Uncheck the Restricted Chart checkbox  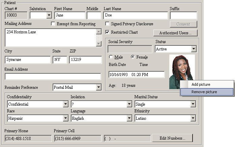[x=108, y=32]
